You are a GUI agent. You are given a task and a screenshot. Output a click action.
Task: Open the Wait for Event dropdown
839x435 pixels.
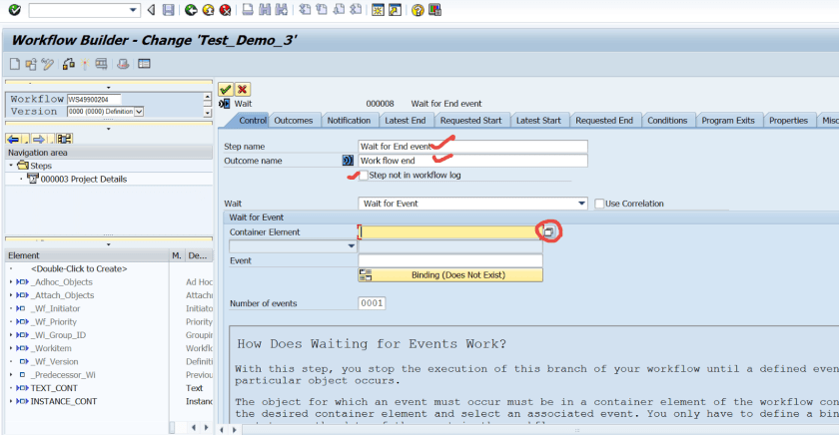click(x=581, y=204)
